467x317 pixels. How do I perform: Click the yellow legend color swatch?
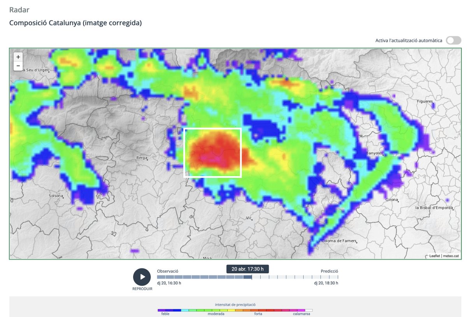click(x=231, y=310)
